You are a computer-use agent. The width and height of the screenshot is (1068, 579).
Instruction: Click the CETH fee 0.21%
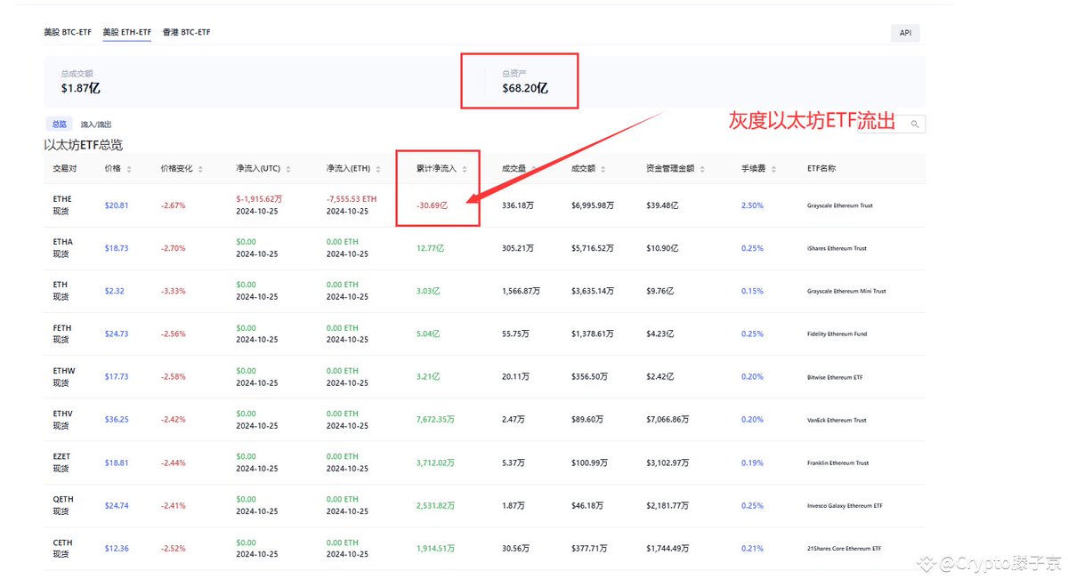(x=752, y=548)
